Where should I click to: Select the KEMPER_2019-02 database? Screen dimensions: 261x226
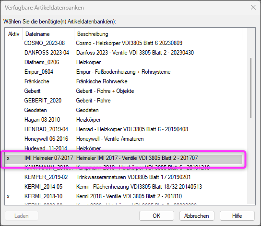coord(123,177)
